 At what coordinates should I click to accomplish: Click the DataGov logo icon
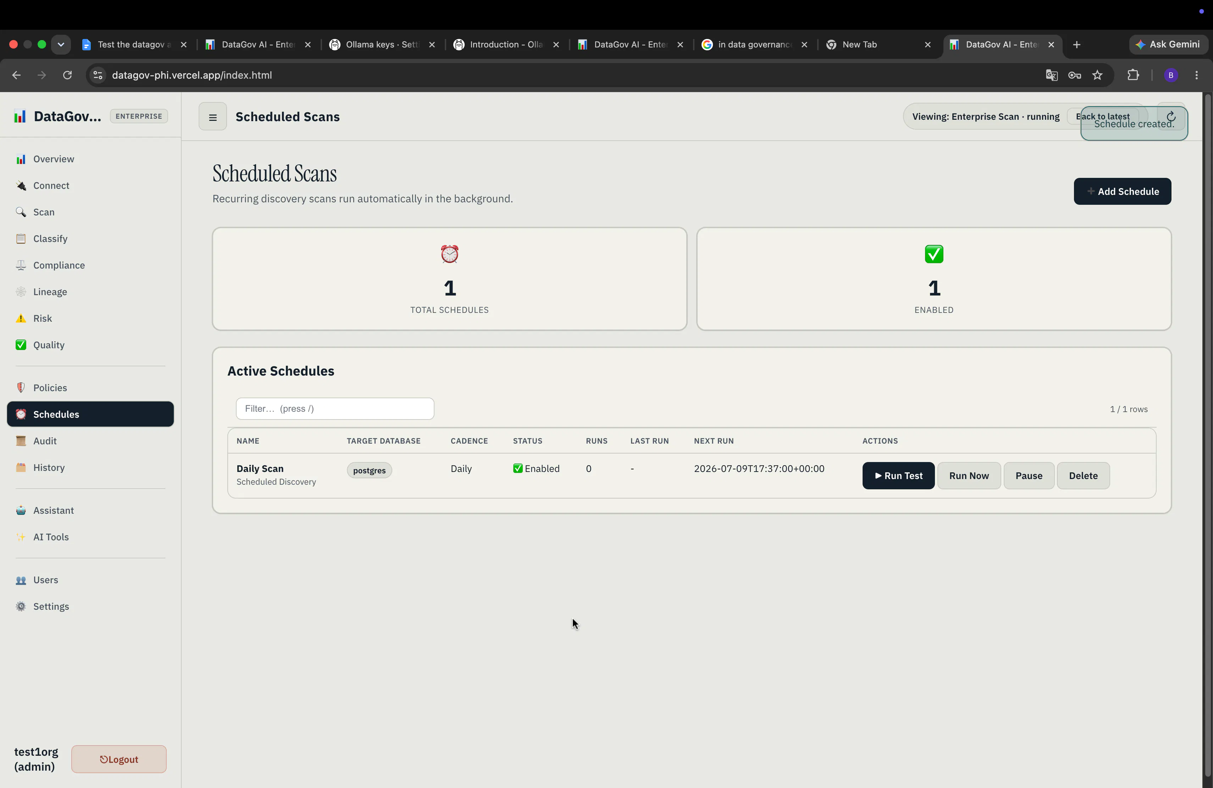click(20, 117)
